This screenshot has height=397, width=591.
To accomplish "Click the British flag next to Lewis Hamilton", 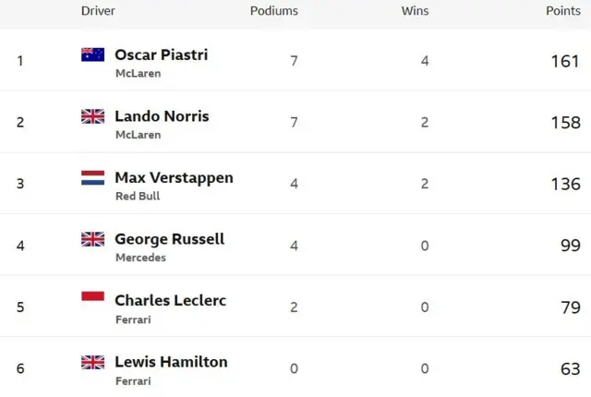I will pyautogui.click(x=92, y=362).
